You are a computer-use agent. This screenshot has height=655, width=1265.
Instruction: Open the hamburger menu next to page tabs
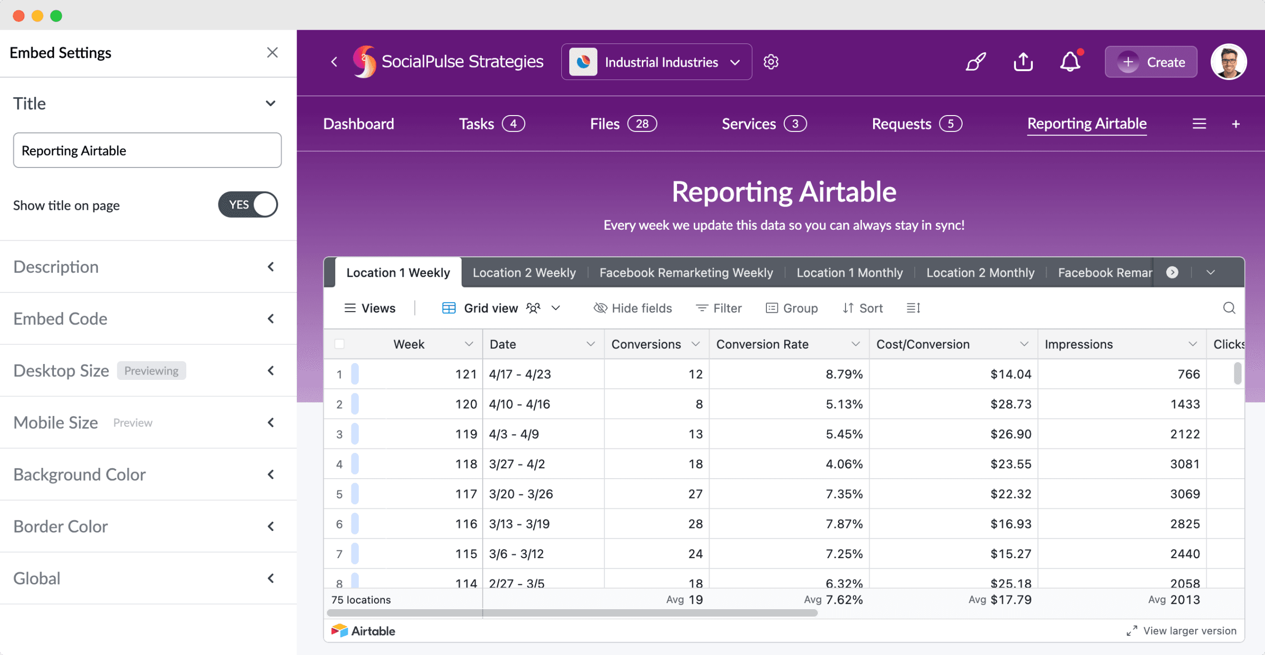pyautogui.click(x=1199, y=123)
